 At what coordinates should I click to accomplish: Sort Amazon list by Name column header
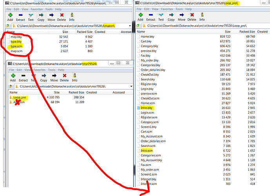coord(11,32)
